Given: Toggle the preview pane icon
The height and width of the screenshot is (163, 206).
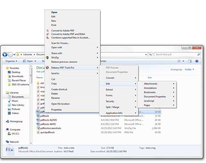Looking at the screenshot, I should (x=190, y=61).
